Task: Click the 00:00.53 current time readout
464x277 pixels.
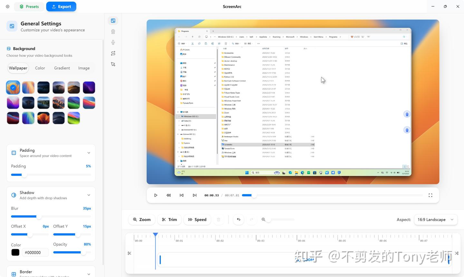Action: 211,195
